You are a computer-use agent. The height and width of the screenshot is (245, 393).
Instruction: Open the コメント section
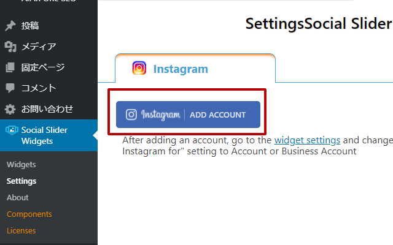point(39,88)
